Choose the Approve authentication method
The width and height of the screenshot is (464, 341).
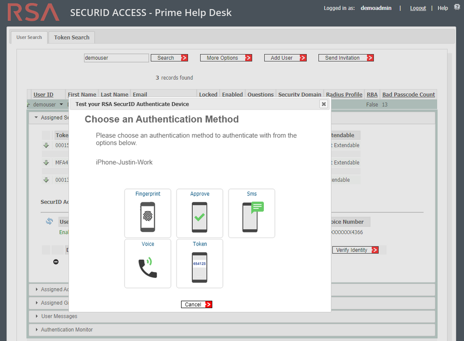(199, 213)
